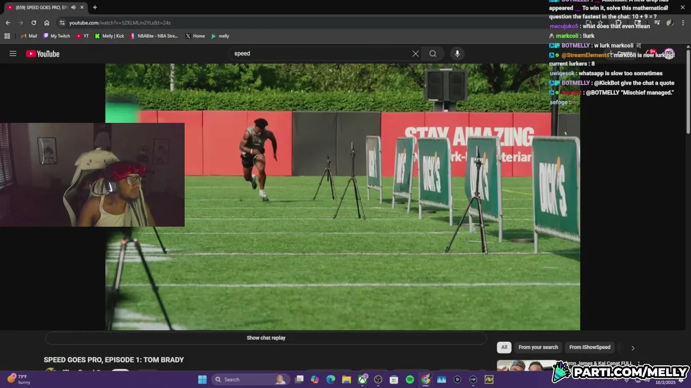Select the From your search chip
Viewport: 691px width, 388px height.
tap(538, 348)
